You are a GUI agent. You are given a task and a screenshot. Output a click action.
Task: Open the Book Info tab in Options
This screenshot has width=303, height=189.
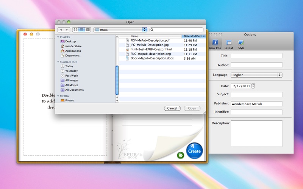point(215,44)
